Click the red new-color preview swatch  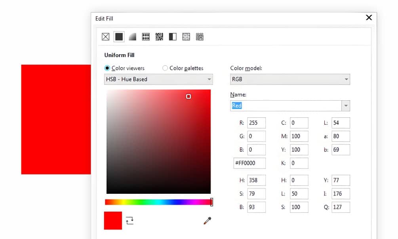113,220
